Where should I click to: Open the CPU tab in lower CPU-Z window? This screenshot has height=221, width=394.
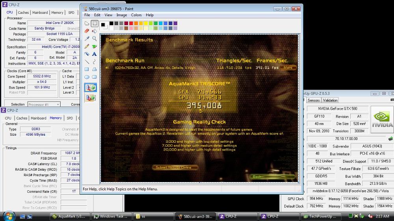(8, 118)
